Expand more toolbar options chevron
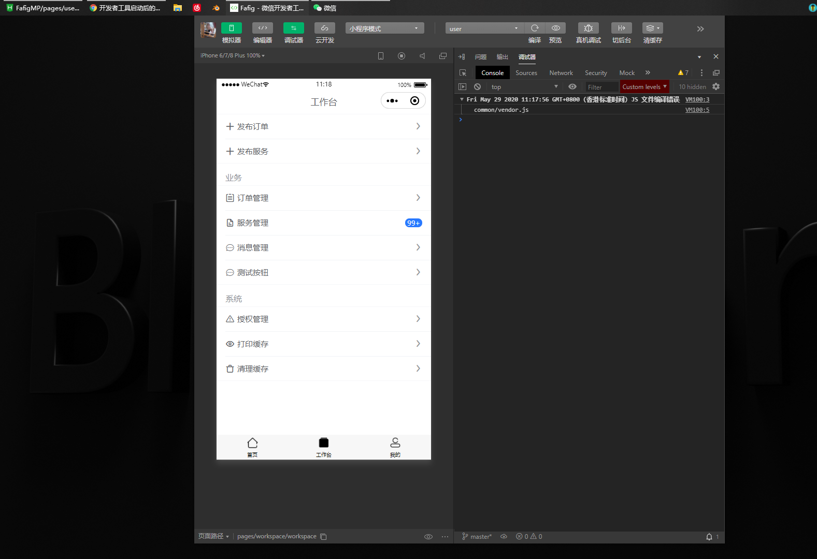817x559 pixels. (700, 29)
